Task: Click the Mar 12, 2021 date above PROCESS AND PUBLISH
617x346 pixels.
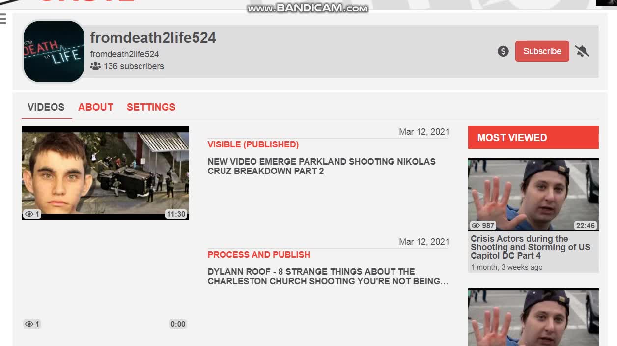Action: click(x=424, y=242)
